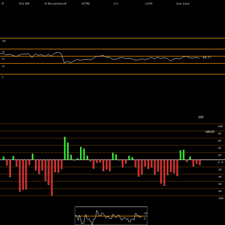Click the 'SI & MR' header text
225x225 pixels.
click(24, 4)
